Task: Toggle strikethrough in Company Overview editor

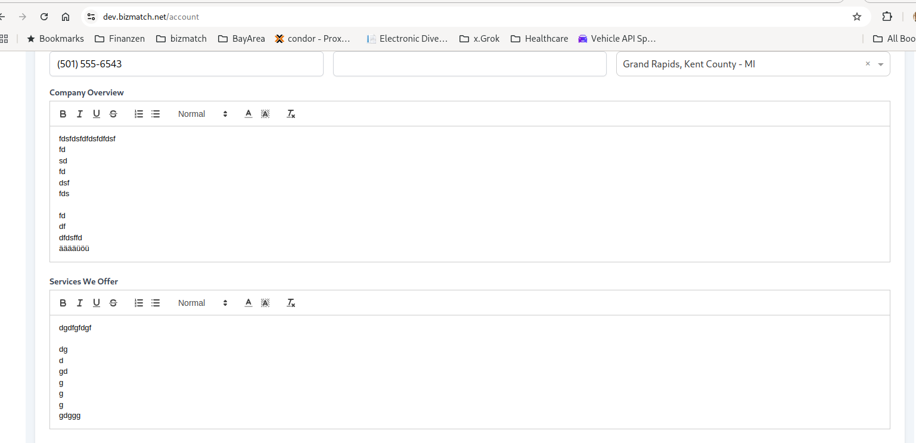Action: coord(113,114)
